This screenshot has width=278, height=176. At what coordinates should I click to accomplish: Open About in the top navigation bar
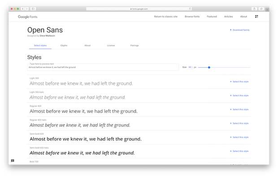coord(243,17)
